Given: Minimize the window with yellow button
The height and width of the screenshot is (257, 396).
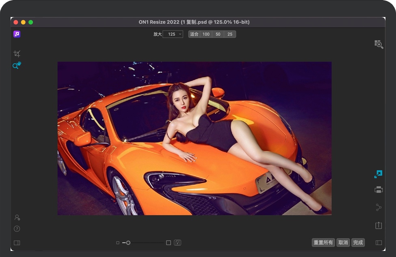Looking at the screenshot, I should [x=23, y=22].
